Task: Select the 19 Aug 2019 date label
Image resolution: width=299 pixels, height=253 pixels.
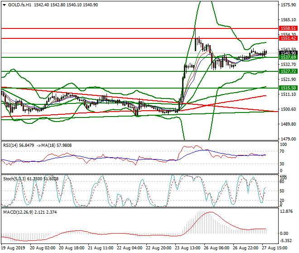Action: point(13,248)
